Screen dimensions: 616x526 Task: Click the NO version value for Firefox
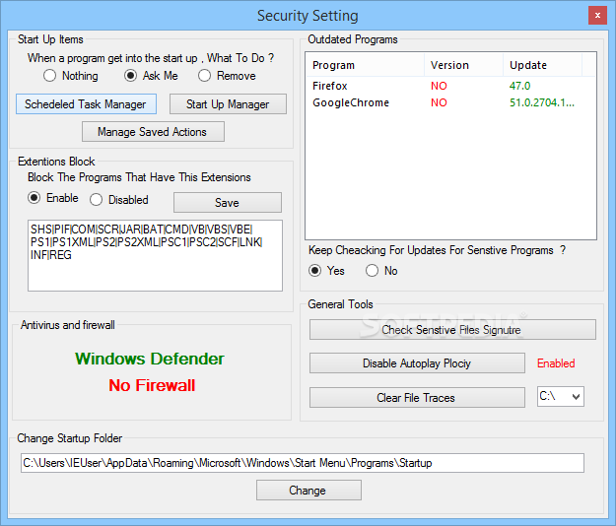point(439,86)
